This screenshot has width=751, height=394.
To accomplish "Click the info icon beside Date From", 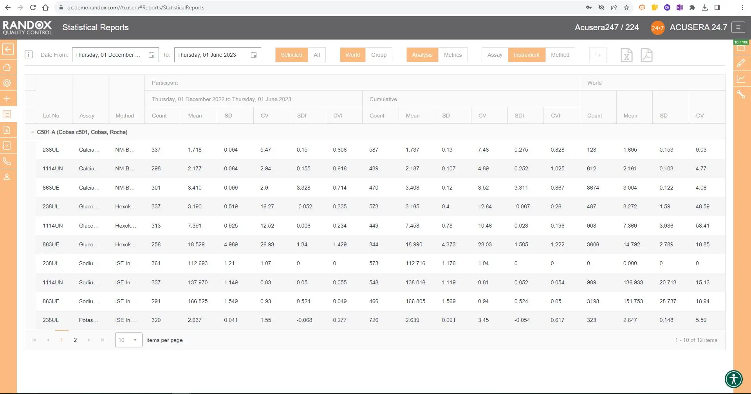I will (29, 55).
